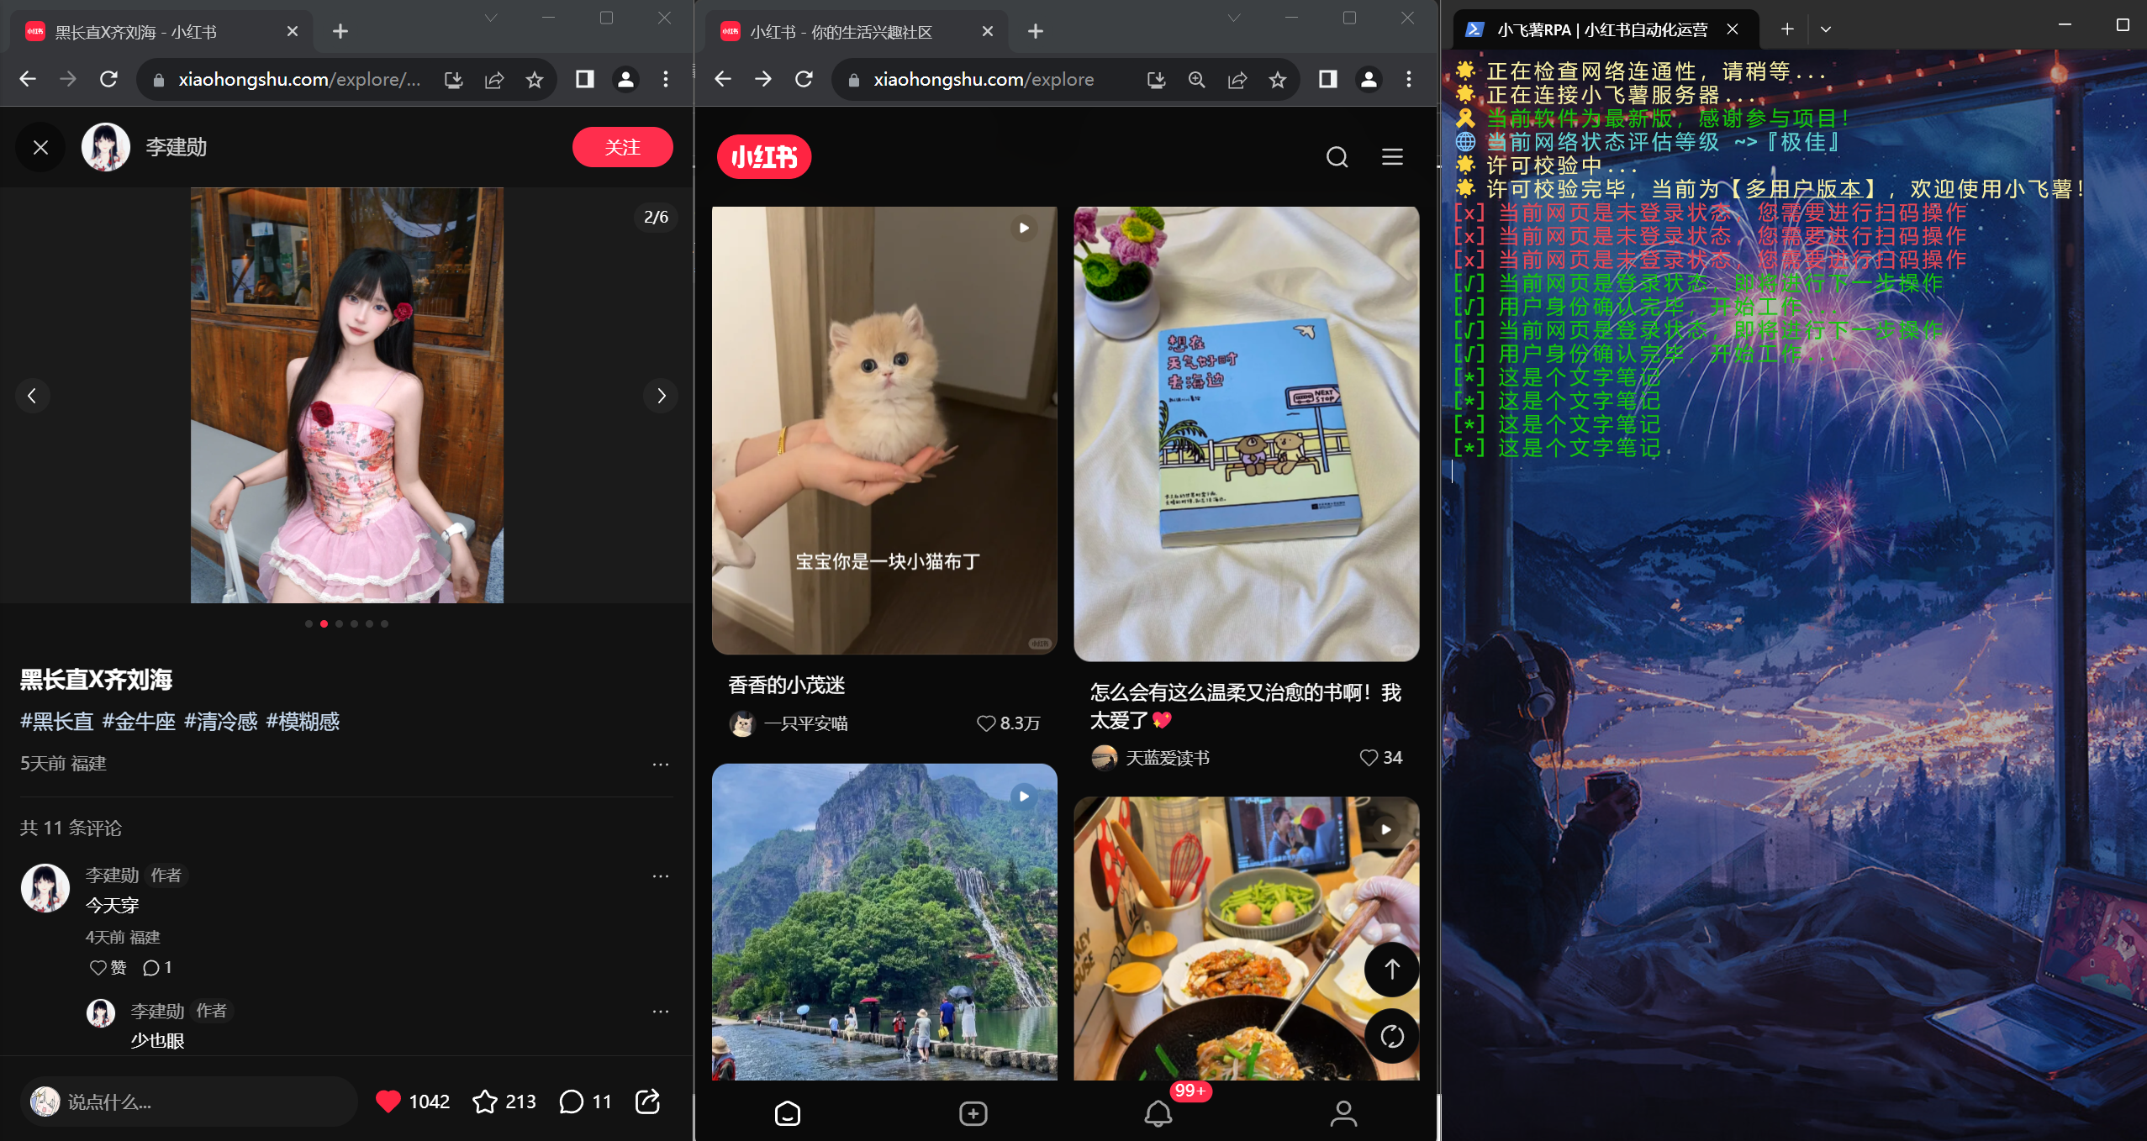Show the previous photo in the post carousel
2147x1141 pixels.
pyautogui.click(x=32, y=396)
